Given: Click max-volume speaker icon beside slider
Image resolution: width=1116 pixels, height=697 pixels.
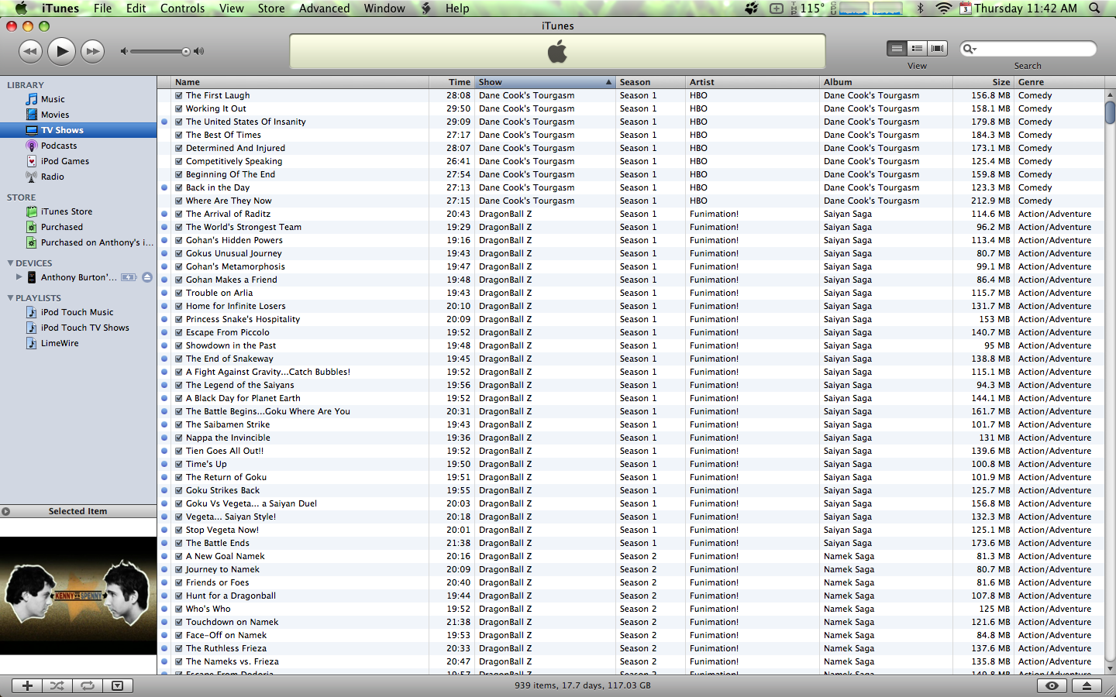Looking at the screenshot, I should (x=199, y=52).
